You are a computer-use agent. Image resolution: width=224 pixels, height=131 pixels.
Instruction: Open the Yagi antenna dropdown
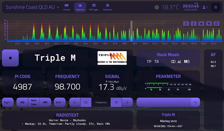[x=8, y=102]
